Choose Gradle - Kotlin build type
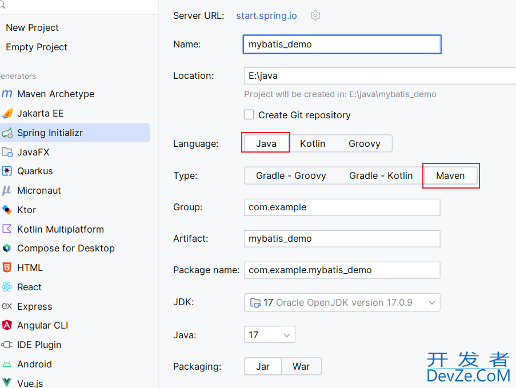The height and width of the screenshot is (388, 516). tap(381, 175)
